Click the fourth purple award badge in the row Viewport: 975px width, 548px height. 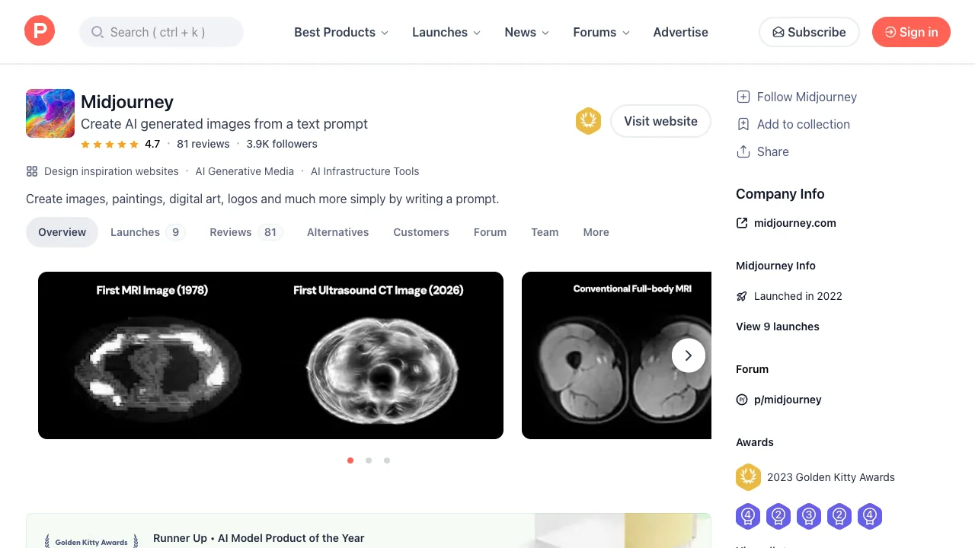[839, 516]
